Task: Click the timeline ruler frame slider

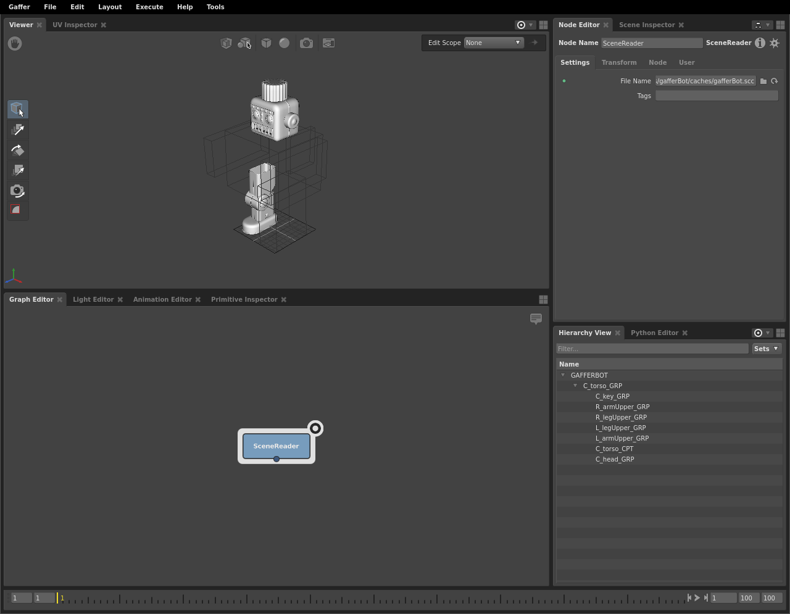Action: (x=372, y=598)
